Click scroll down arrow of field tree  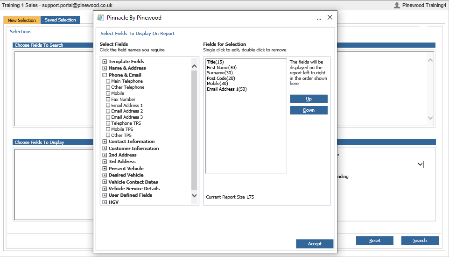click(x=194, y=195)
